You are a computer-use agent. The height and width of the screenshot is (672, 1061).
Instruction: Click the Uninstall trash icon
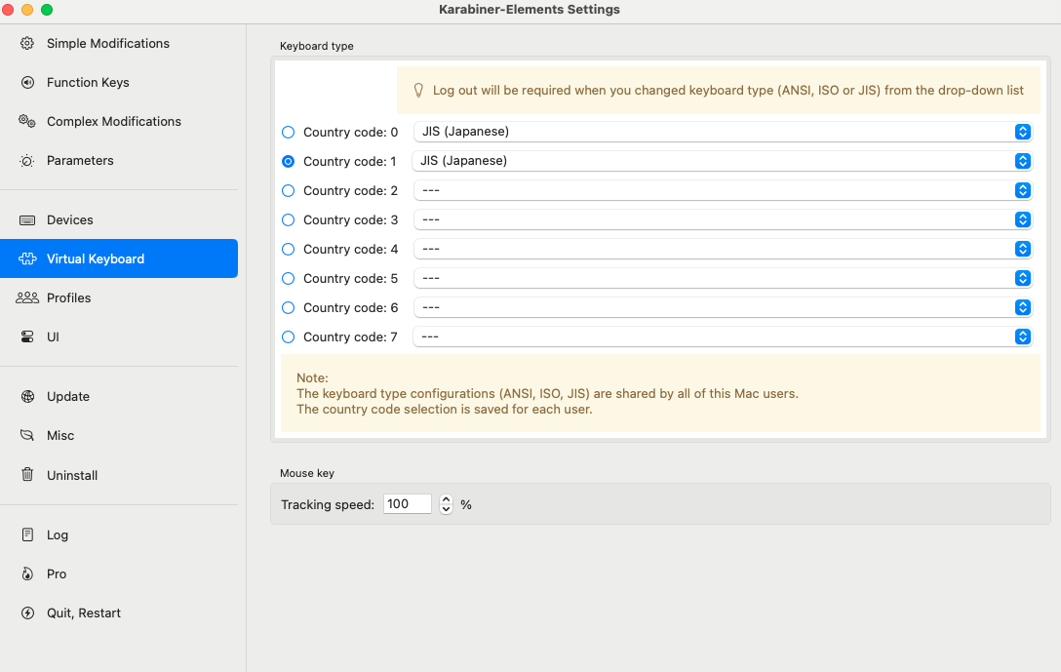[x=27, y=476]
